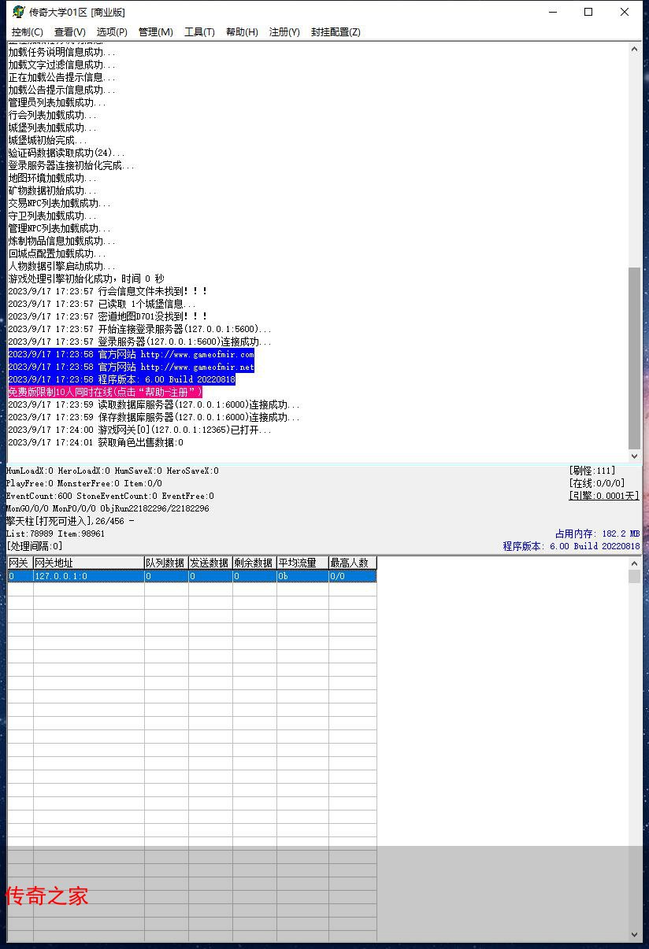Click the 最高人数 column header
This screenshot has width=649, height=949.
(x=352, y=563)
